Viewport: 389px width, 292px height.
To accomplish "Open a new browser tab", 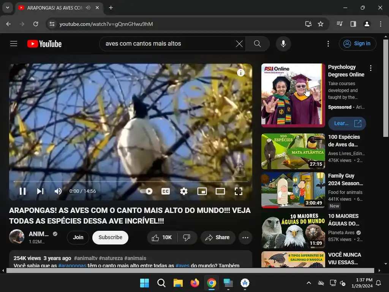I will (111, 8).
